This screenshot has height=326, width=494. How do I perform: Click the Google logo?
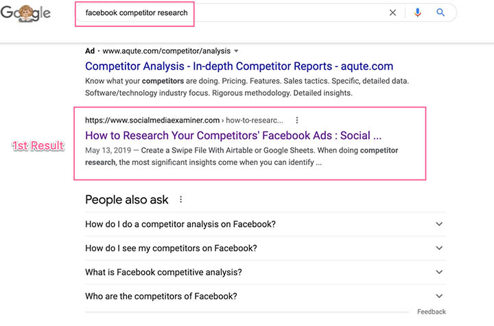pos(25,13)
